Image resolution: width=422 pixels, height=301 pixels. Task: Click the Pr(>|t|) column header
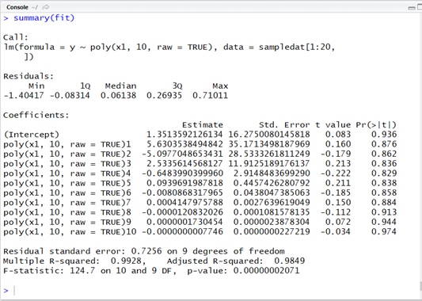click(x=376, y=125)
